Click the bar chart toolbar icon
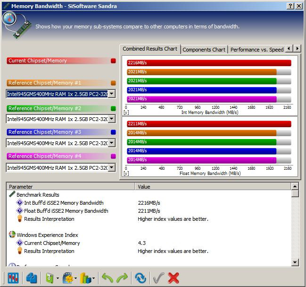The height and width of the screenshot is (287, 306). click(x=86, y=278)
